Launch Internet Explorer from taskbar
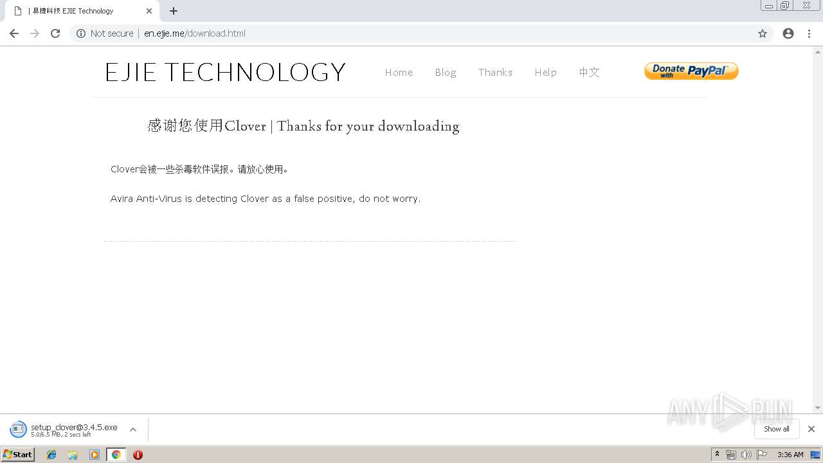Screen dimensions: 823x463 (x=51, y=455)
